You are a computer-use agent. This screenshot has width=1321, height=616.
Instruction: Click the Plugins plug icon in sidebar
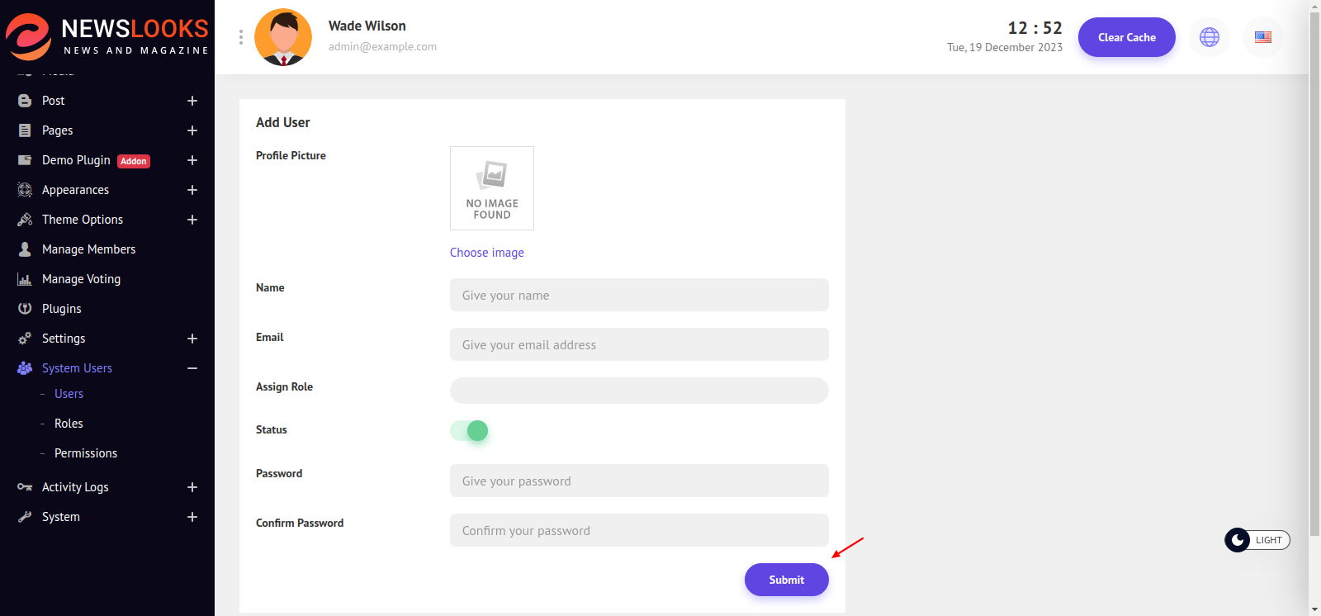[x=25, y=309]
